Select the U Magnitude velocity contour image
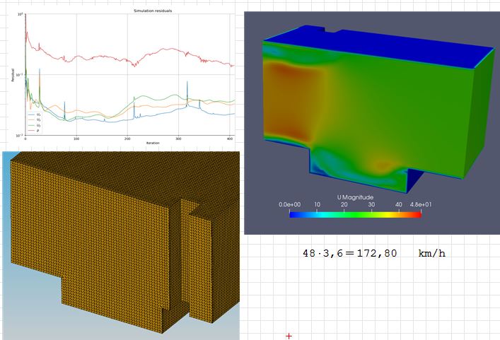Viewport: 500px width, 340px height. pos(372,123)
